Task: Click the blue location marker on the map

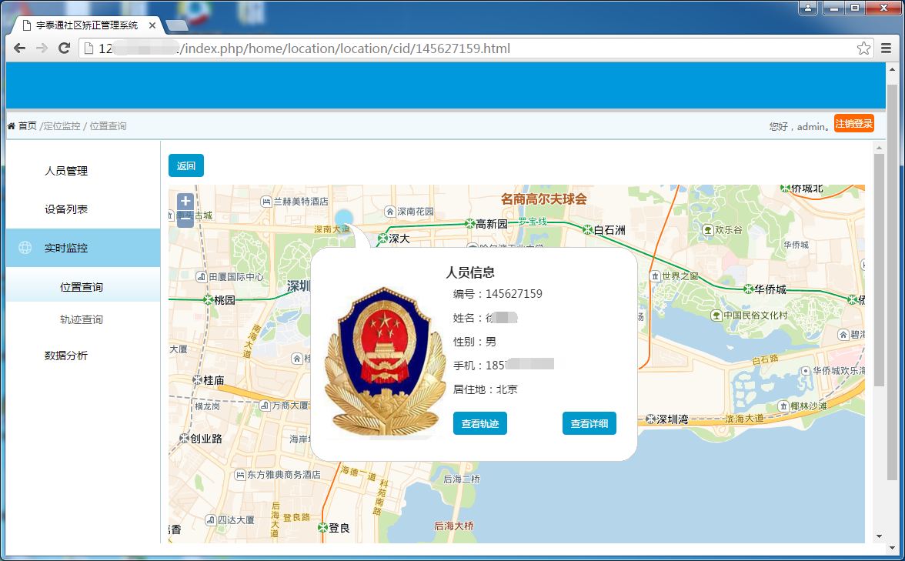Action: click(344, 218)
